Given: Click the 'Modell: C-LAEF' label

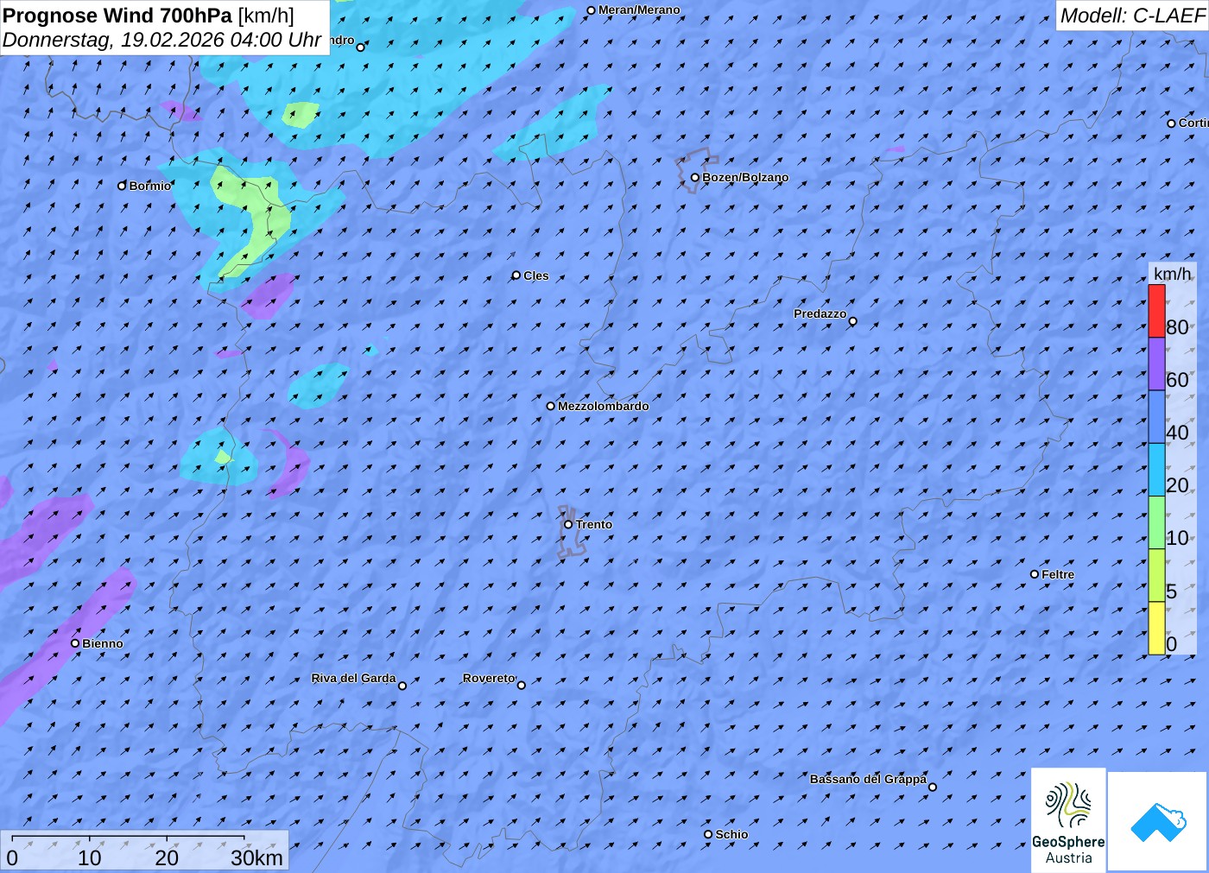Looking at the screenshot, I should tap(1132, 15).
